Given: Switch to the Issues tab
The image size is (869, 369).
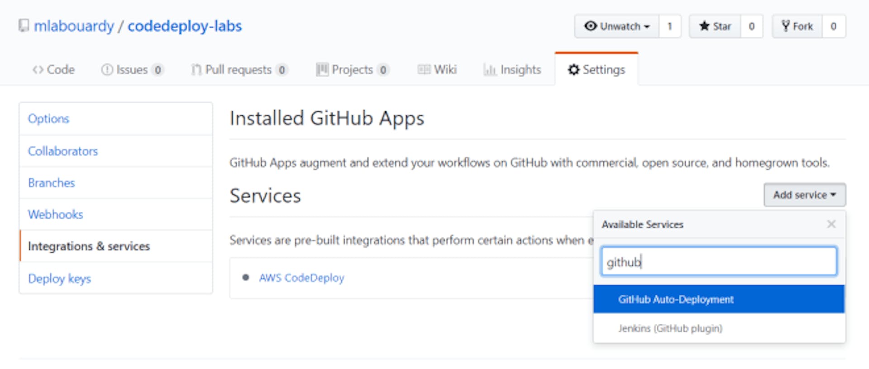Looking at the screenshot, I should [132, 69].
